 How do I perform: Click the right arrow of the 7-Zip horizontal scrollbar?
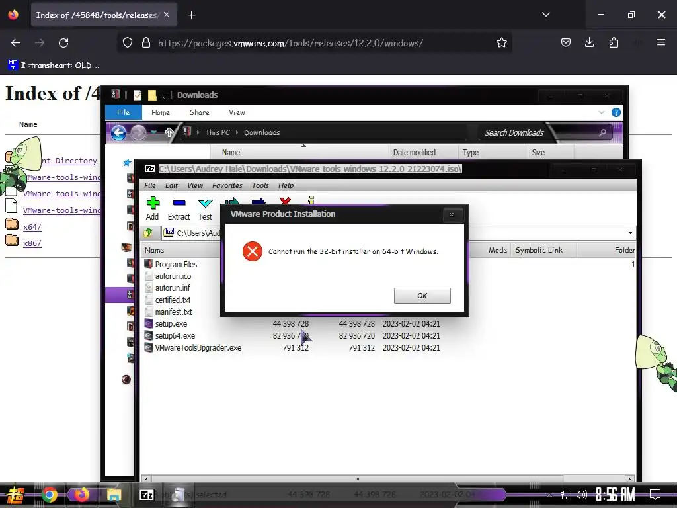(630, 479)
